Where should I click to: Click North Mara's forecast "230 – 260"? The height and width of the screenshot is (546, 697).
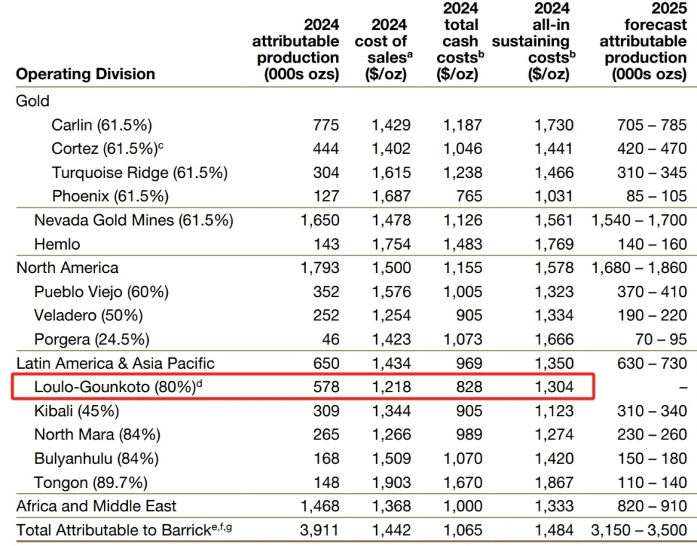pos(652,434)
